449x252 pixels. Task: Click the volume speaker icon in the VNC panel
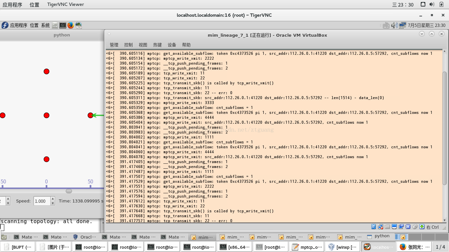(394, 25)
